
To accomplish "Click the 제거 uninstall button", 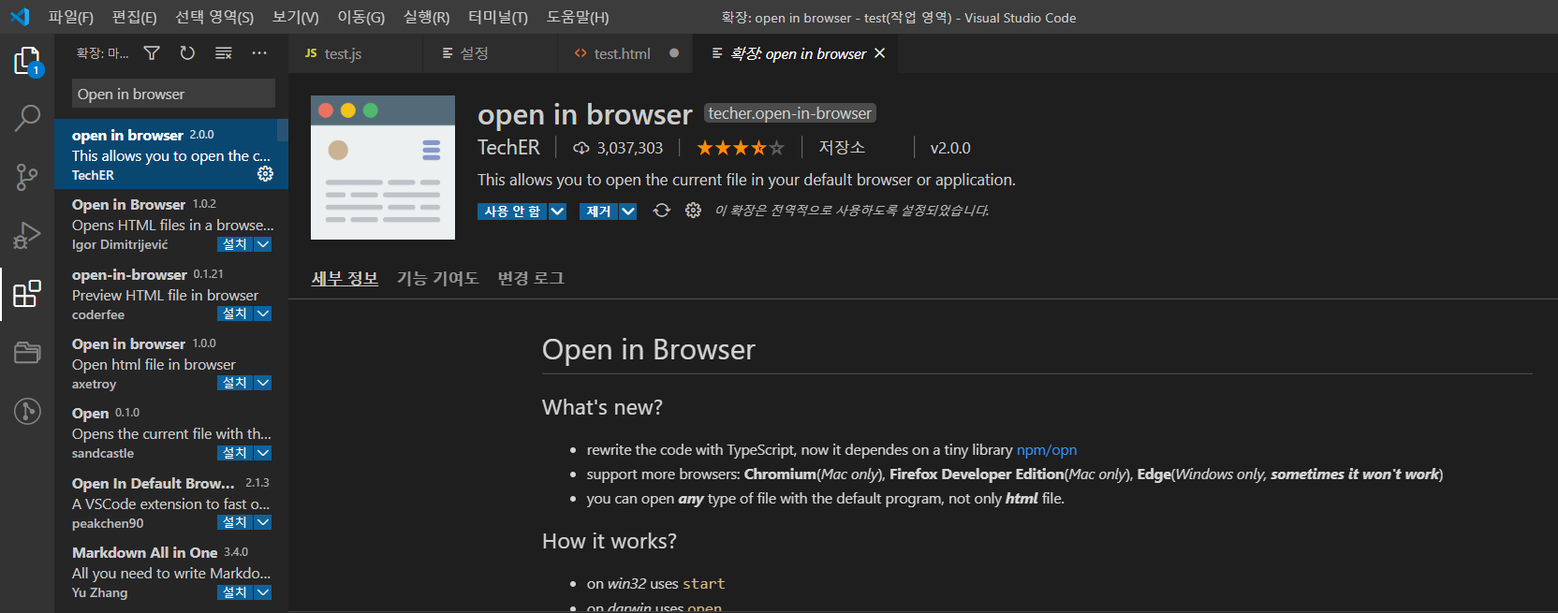I will pos(598,212).
